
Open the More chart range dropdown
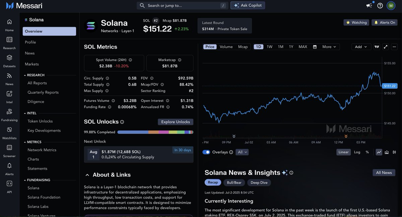click(329, 47)
